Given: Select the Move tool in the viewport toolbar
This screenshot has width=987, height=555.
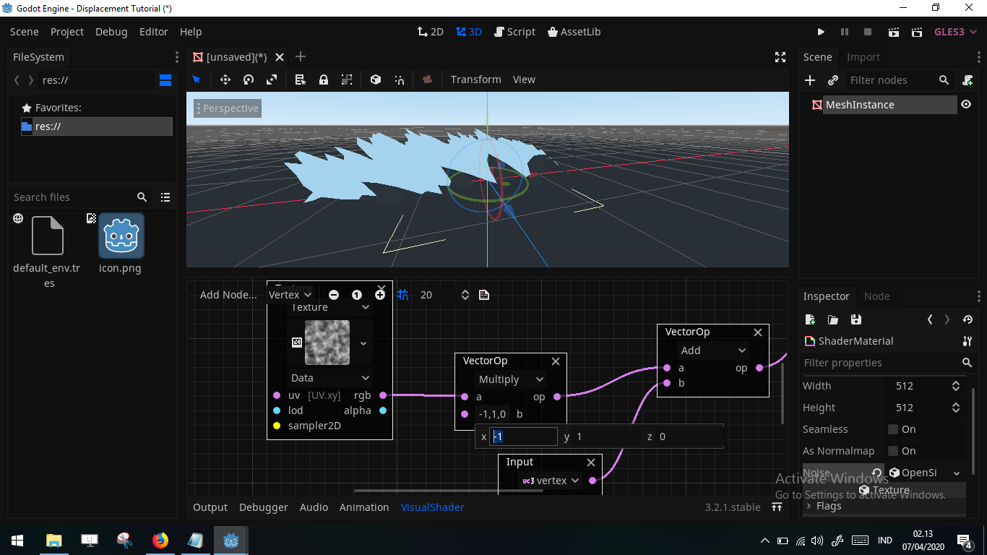Looking at the screenshot, I should (225, 79).
